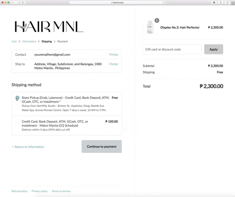Change the contact email
This screenshot has width=235, height=197.
pos(114,54)
